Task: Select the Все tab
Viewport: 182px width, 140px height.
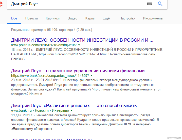Action: click(x=14, y=18)
